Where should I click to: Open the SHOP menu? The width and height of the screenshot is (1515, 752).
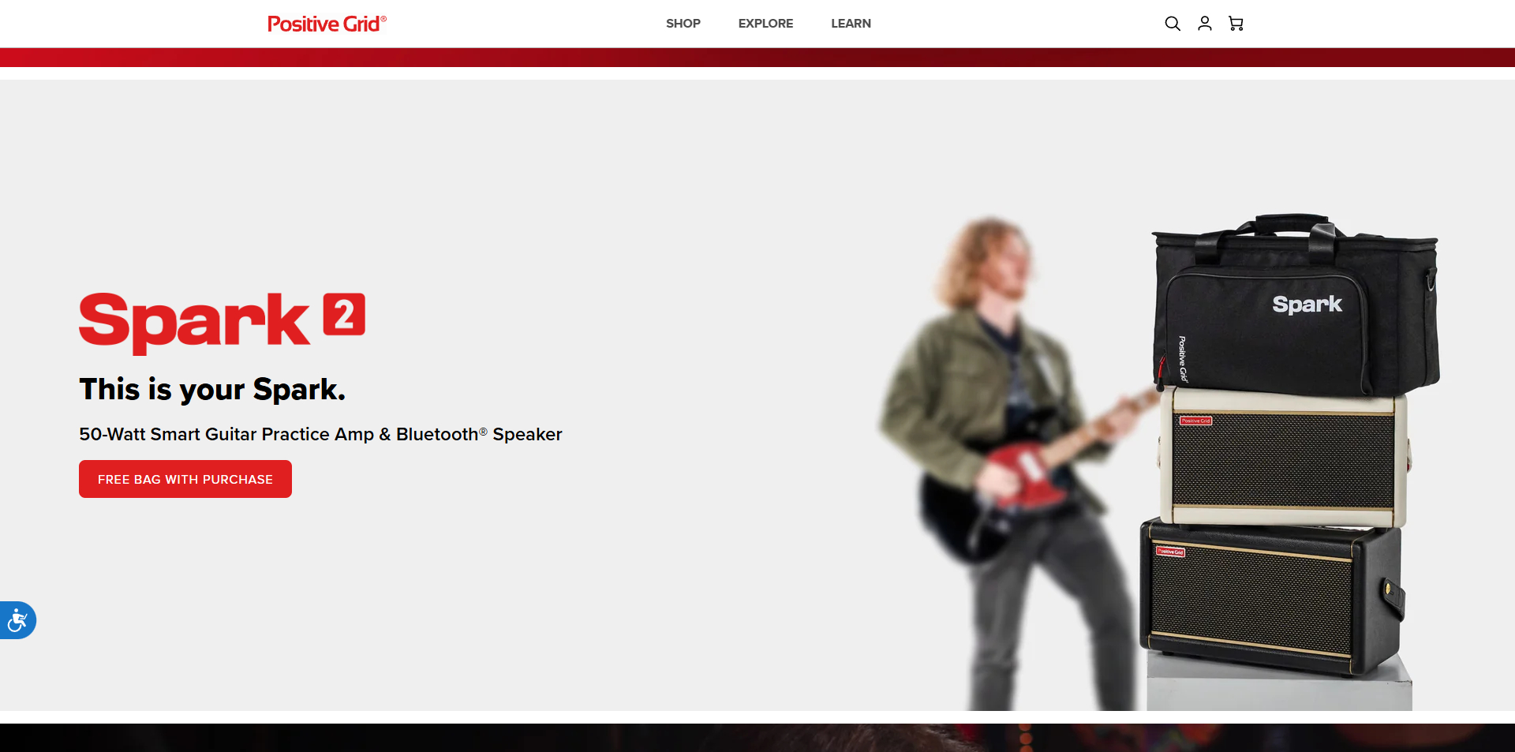[x=683, y=24]
